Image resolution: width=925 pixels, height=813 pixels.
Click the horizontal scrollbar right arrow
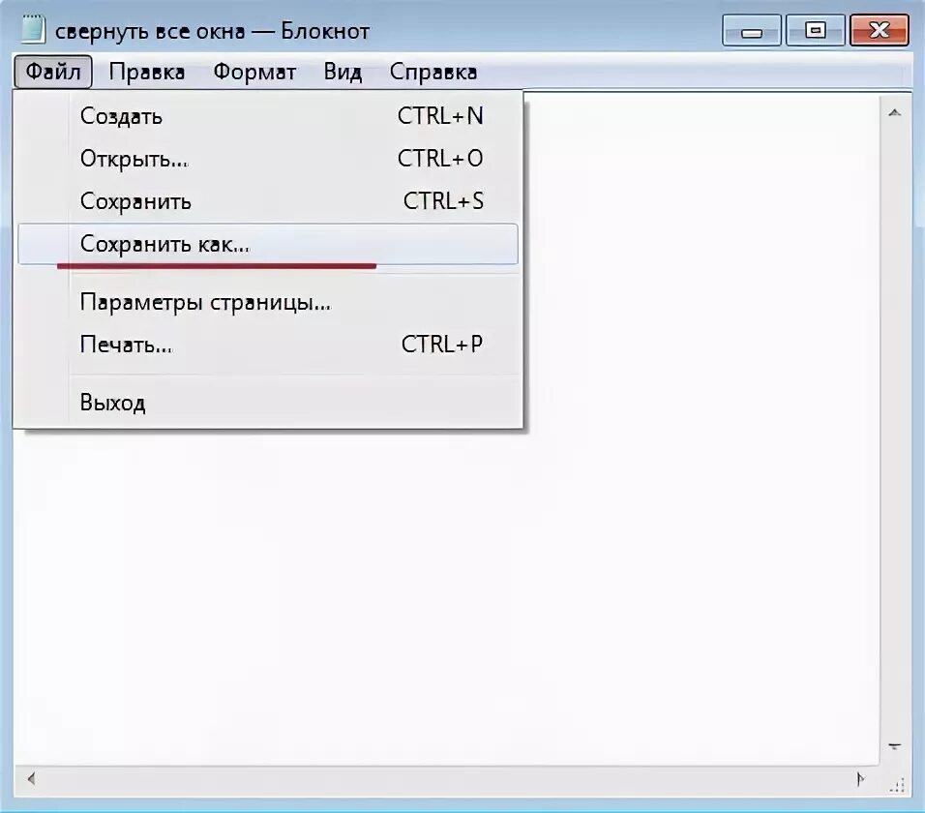pos(860,779)
